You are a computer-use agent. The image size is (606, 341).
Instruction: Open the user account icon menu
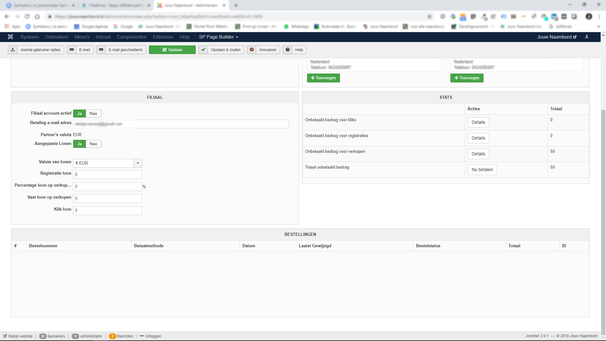coord(587,37)
